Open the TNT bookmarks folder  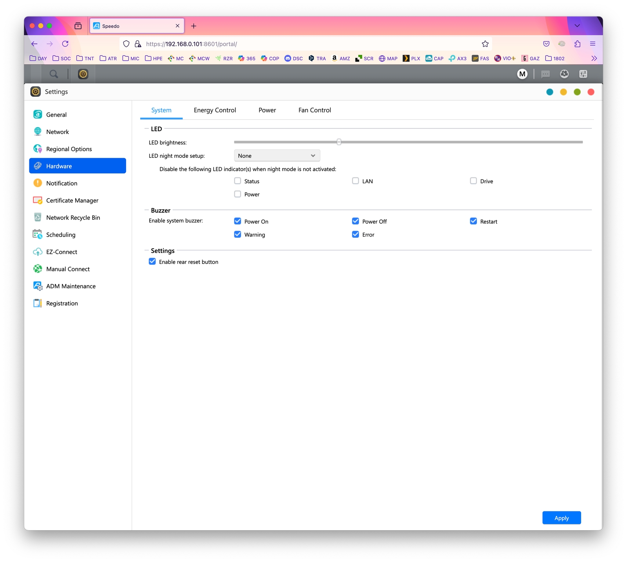pos(85,58)
